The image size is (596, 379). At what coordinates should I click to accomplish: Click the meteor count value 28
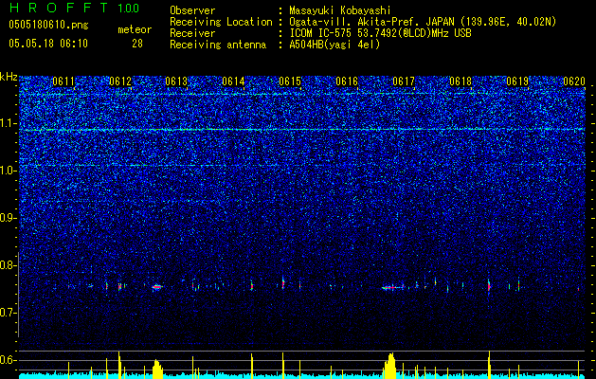pos(137,44)
